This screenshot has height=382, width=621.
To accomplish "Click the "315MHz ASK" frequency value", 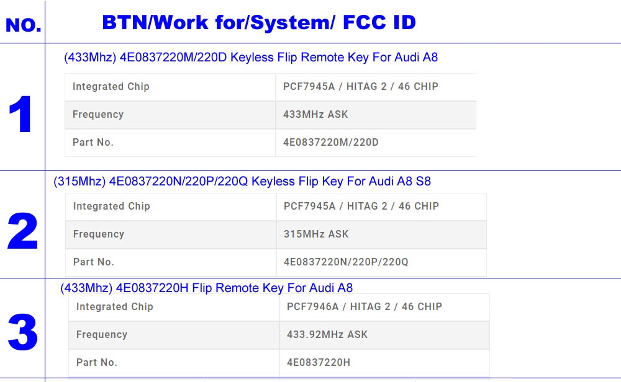I will pos(316,234).
